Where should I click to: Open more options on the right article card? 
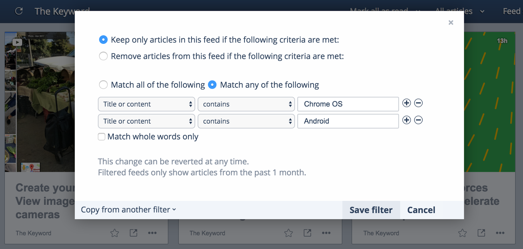pos(500,233)
